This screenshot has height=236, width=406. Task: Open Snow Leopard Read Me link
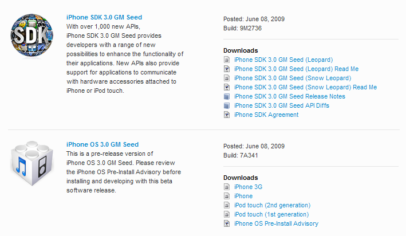(306, 87)
